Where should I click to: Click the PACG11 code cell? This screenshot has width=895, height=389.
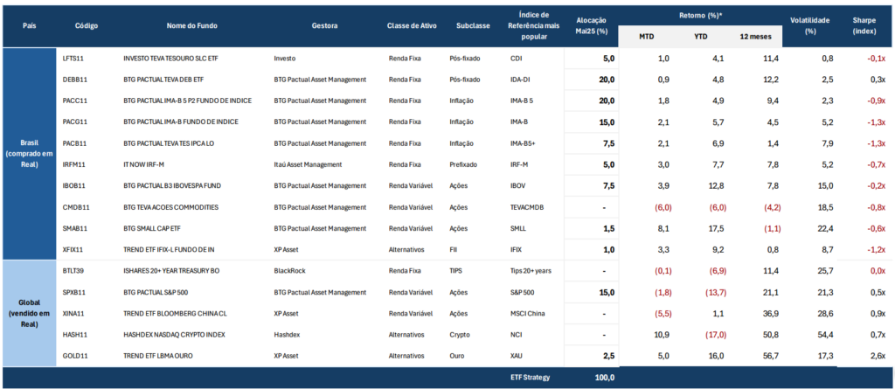coord(75,122)
